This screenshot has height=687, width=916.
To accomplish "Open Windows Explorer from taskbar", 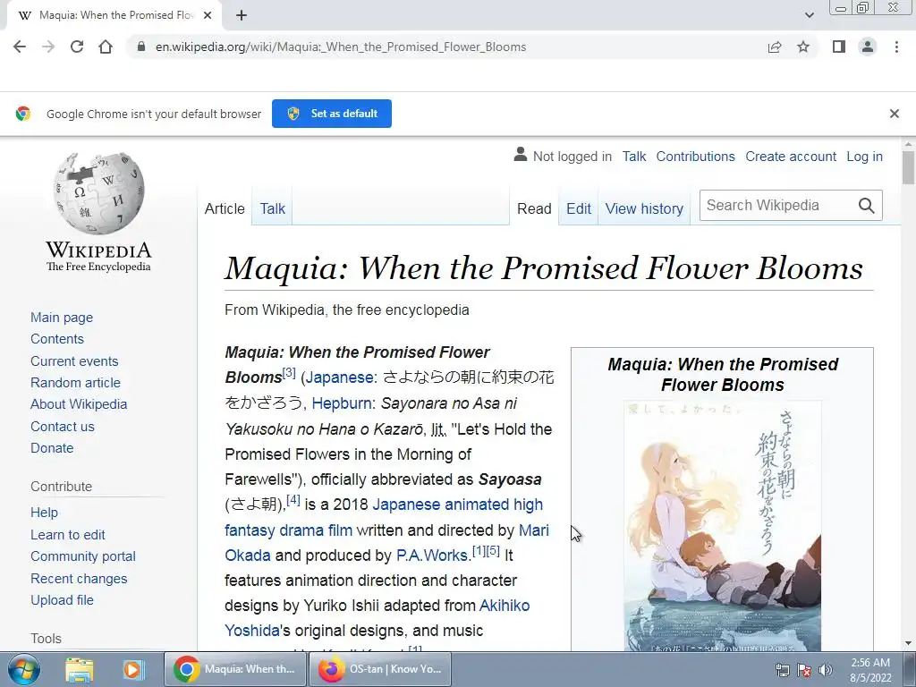I will (80, 669).
